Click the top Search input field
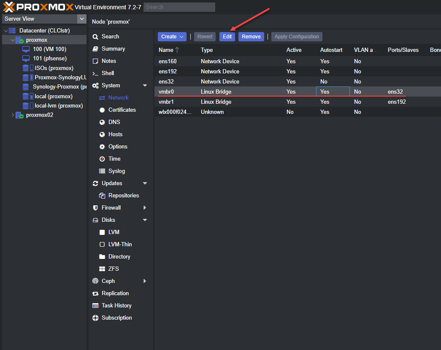 pyautogui.click(x=179, y=7)
